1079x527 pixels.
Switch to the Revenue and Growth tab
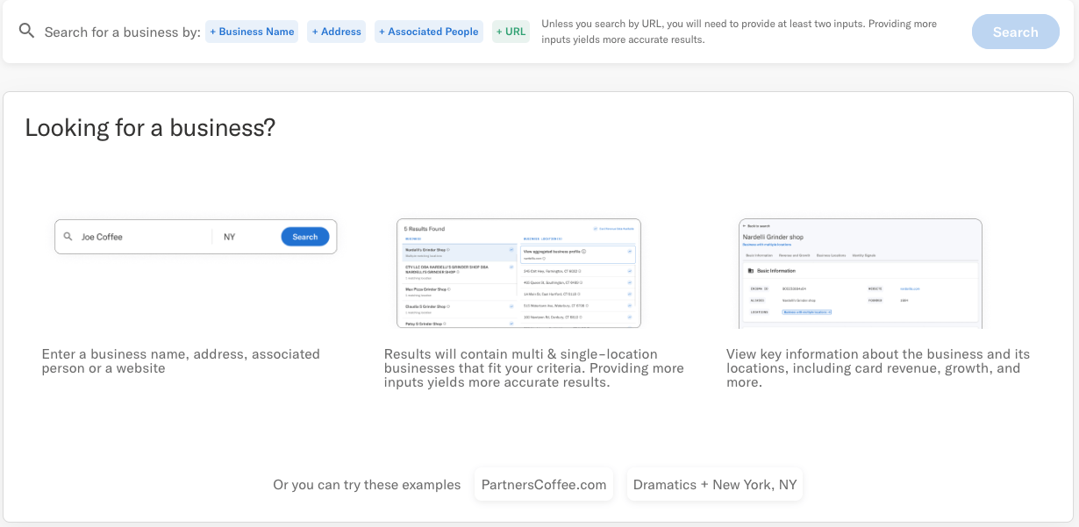coord(795,255)
